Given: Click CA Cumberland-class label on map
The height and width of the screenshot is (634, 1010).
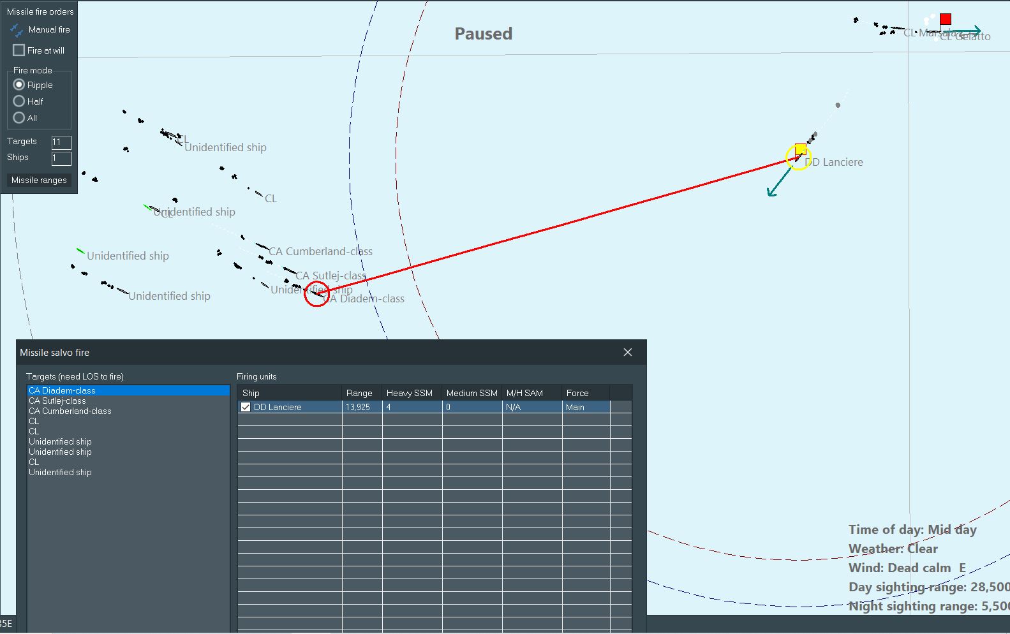Looking at the screenshot, I should [320, 251].
